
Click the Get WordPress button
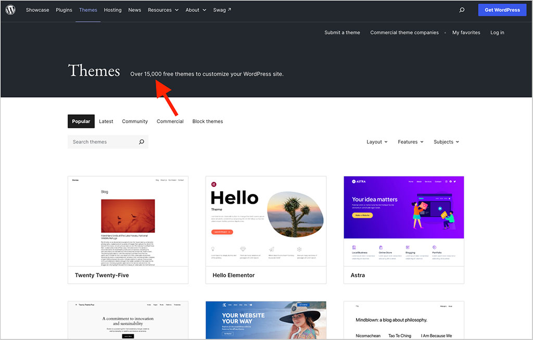[502, 10]
